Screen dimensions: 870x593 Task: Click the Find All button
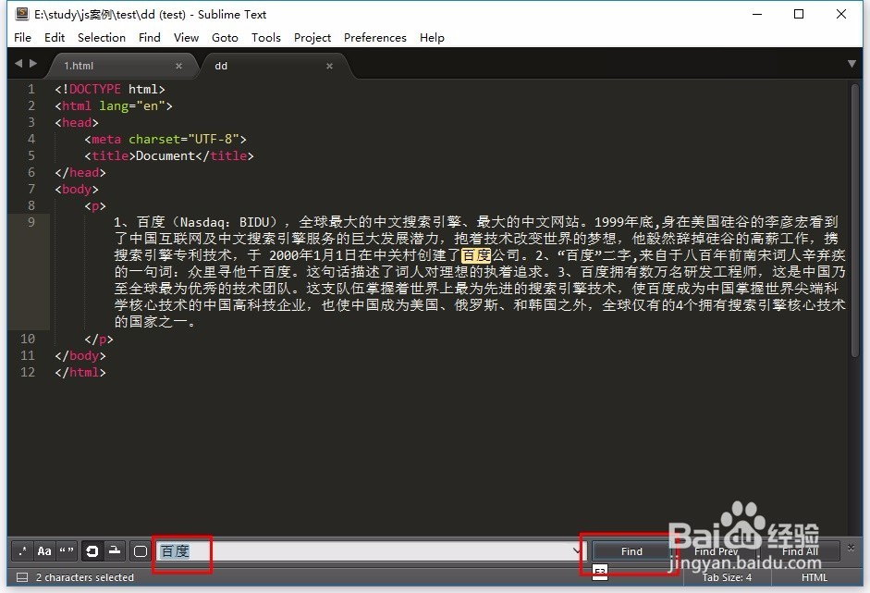click(x=800, y=551)
